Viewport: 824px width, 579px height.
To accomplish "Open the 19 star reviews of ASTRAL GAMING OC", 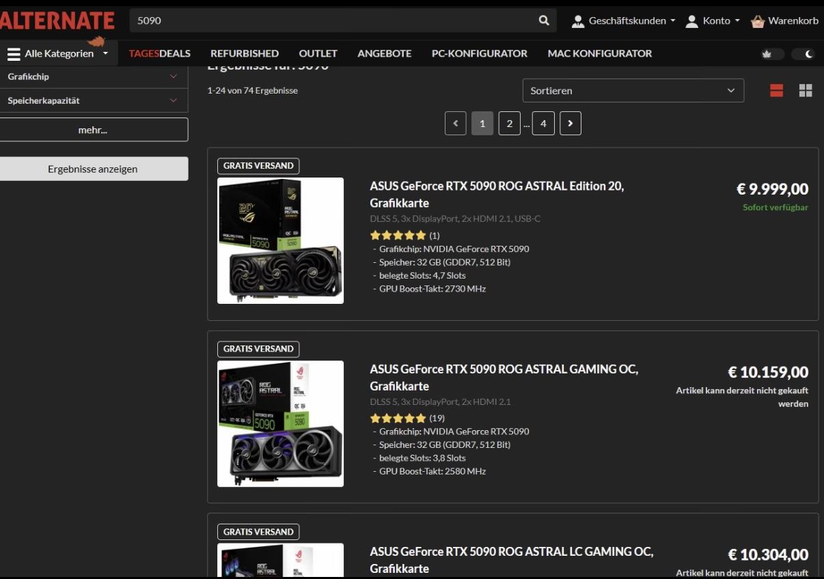I will click(407, 419).
